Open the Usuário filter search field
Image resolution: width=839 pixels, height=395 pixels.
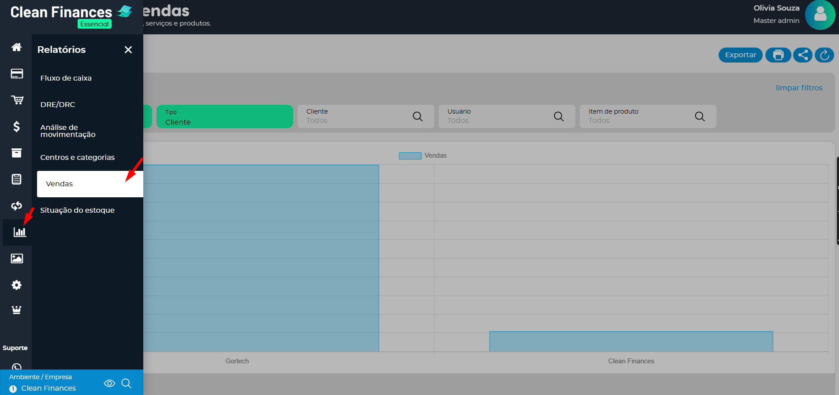point(506,117)
